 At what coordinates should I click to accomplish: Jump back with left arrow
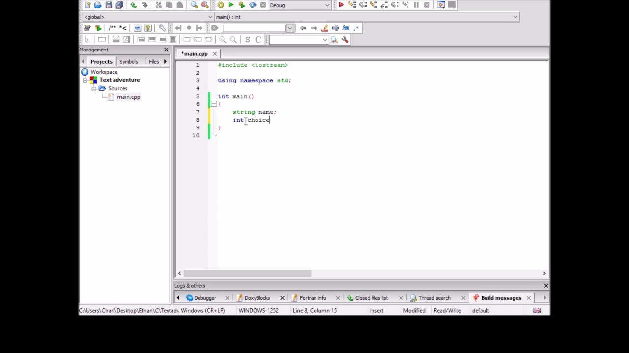coord(303,28)
